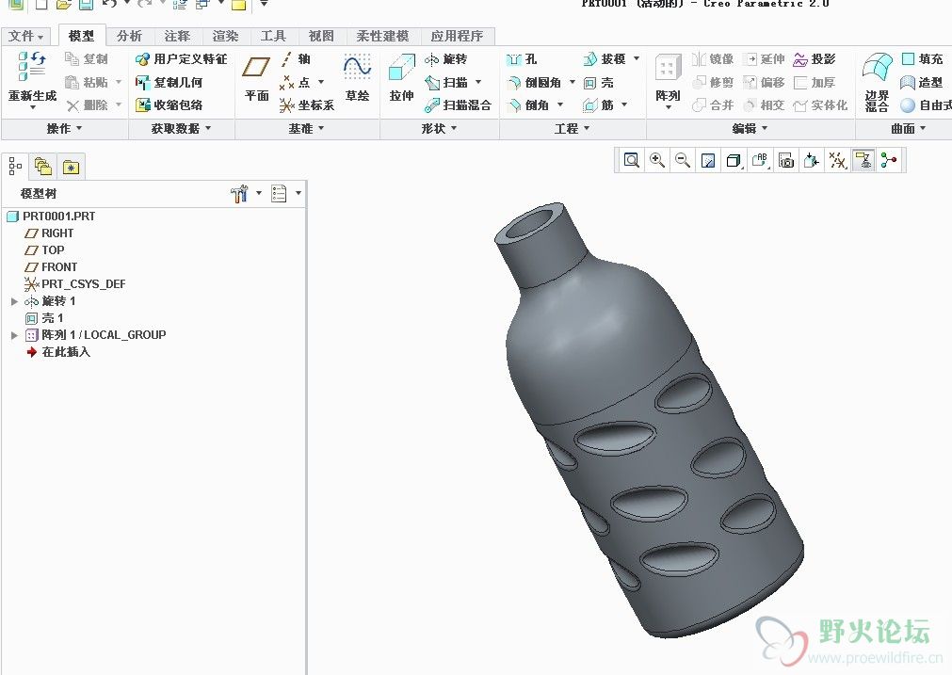Select the 孔 (Hole) tool
Viewport: 952px width, 675px height.
pos(523,59)
